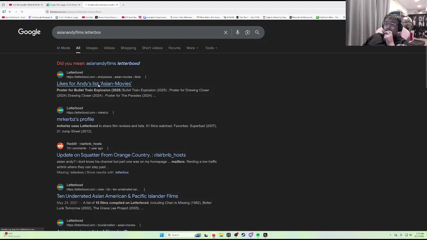
Task: Open Firefox from the taskbar
Action: 213,235
